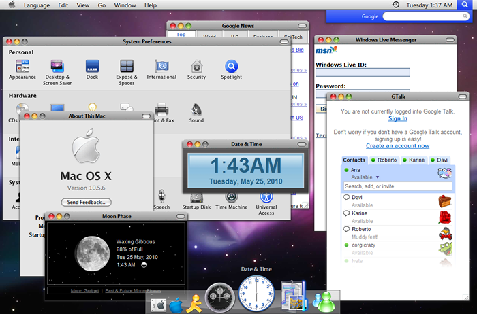Click the Windows Live ID input field
Screen dimensions: 477x314
363,72
